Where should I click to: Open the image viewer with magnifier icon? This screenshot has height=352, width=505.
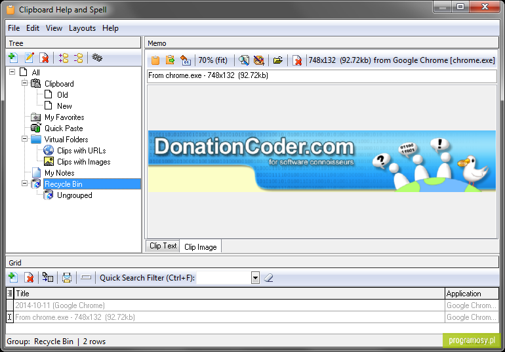click(244, 60)
